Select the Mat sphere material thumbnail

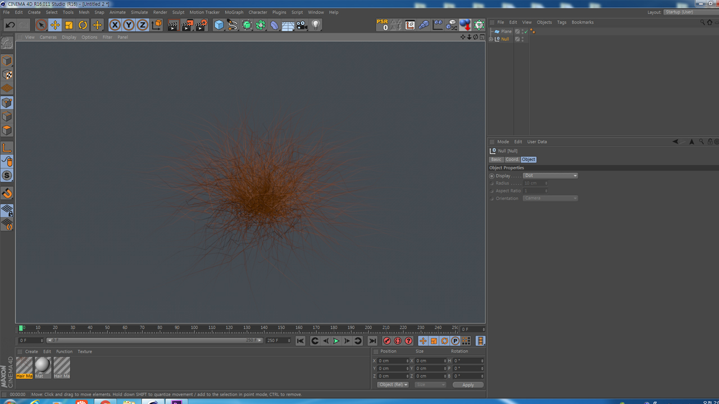click(43, 368)
